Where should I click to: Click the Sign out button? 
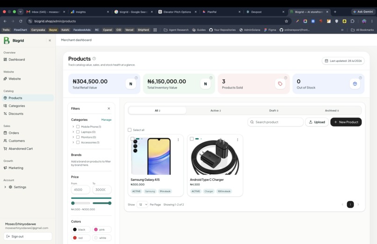(x=28, y=237)
